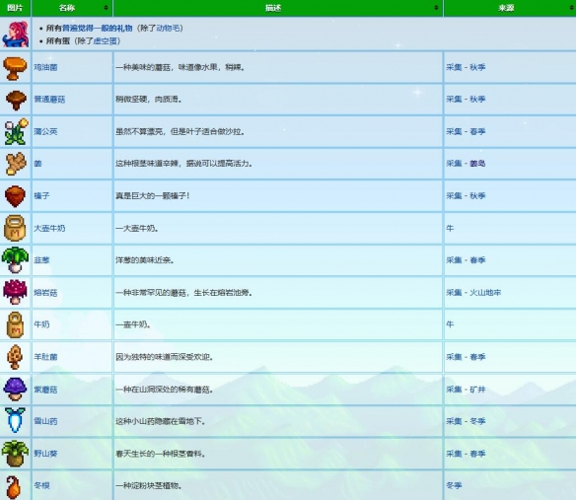Open 牛 source link in 牛奶 row
576x500 pixels.
coord(450,324)
